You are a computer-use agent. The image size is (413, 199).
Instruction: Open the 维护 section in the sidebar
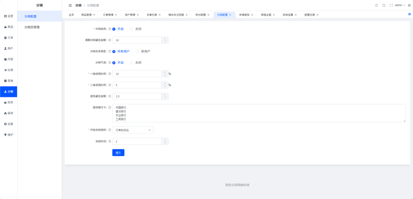pyautogui.click(x=8, y=135)
